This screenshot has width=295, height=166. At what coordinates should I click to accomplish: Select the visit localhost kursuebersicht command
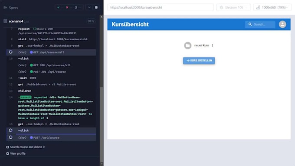pyautogui.click(x=51, y=39)
